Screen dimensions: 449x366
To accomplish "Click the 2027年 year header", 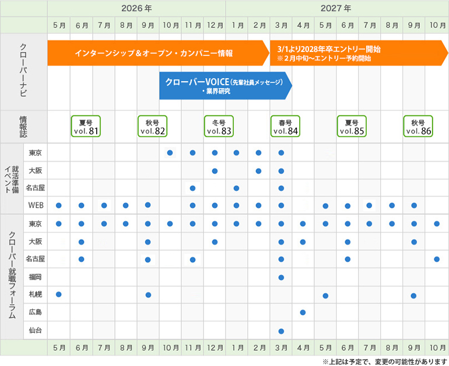I will pyautogui.click(x=336, y=9).
